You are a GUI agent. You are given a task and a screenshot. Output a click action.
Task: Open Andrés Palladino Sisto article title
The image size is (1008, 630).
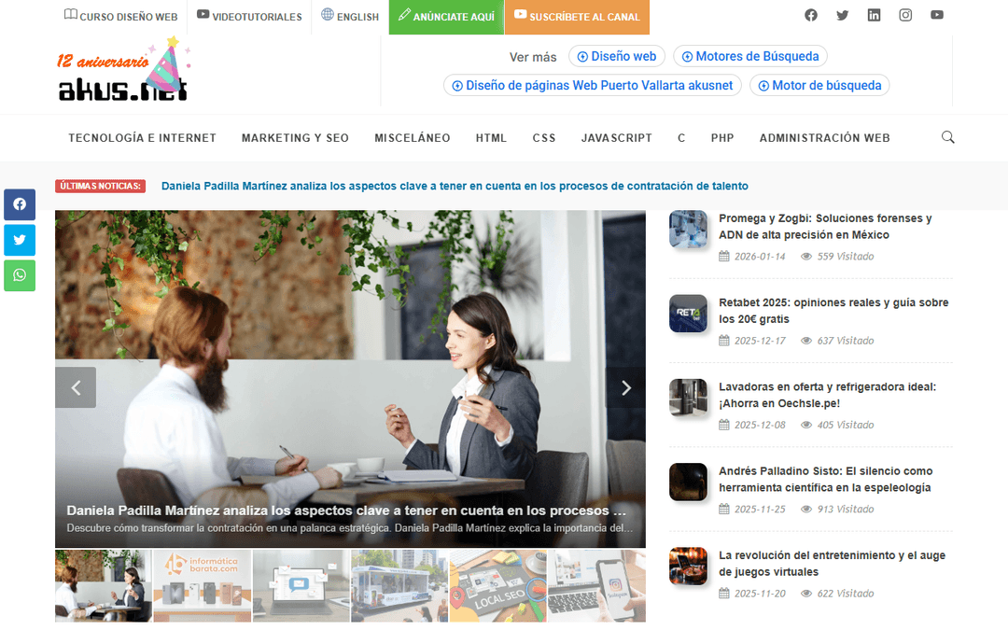825,479
